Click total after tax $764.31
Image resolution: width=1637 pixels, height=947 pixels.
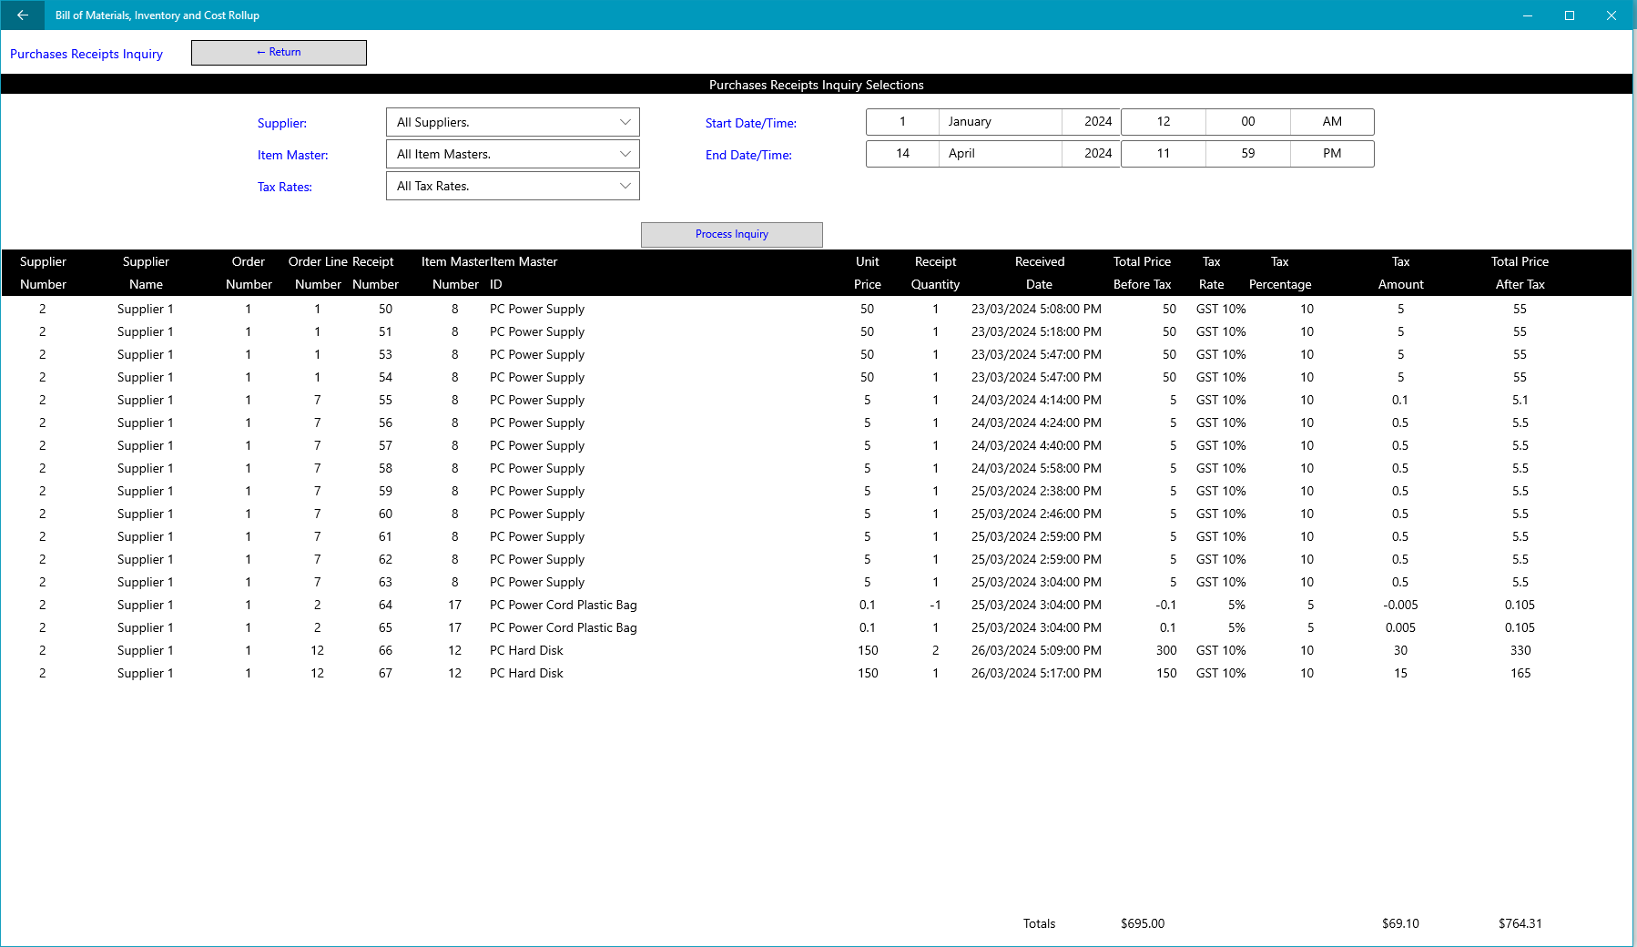[1520, 923]
